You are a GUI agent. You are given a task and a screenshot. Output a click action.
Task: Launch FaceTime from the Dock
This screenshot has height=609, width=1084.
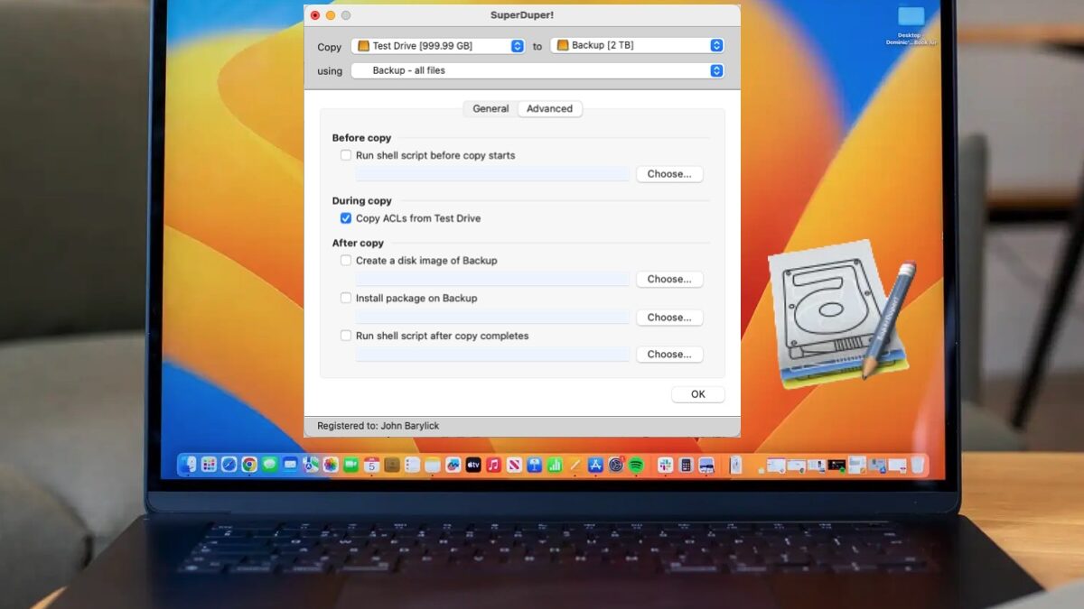[350, 465]
